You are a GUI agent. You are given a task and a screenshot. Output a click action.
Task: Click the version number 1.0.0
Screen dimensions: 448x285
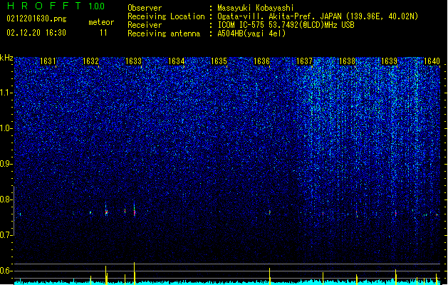96,6
